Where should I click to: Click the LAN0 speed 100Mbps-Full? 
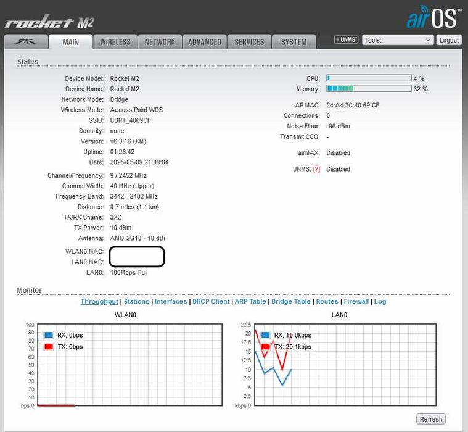[x=129, y=272]
